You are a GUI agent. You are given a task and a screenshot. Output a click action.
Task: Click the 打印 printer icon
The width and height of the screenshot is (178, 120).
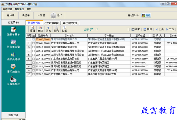(x=56, y=29)
